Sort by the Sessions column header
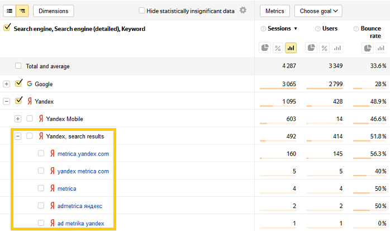 point(279,29)
